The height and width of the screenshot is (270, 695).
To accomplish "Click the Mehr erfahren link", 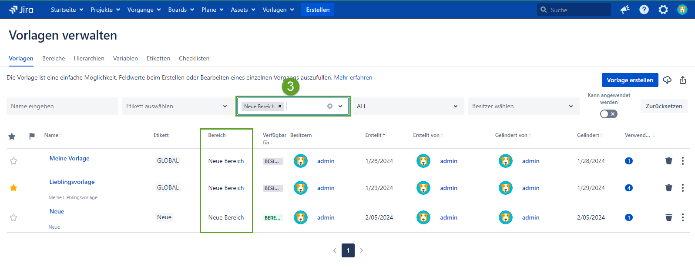I will click(353, 77).
